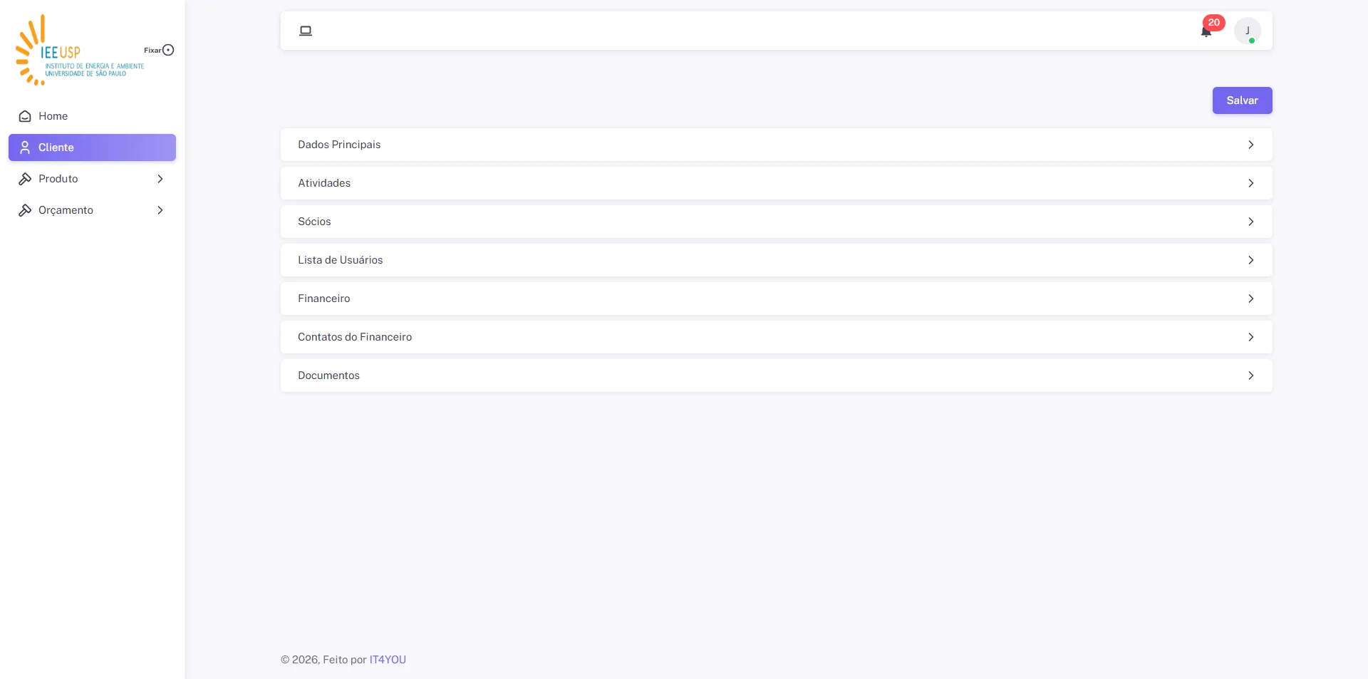The height and width of the screenshot is (679, 1368).
Task: Click the Dados Principais label
Action: click(x=339, y=145)
